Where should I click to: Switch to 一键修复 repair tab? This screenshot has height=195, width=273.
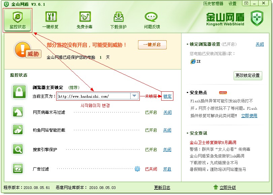(x=50, y=20)
